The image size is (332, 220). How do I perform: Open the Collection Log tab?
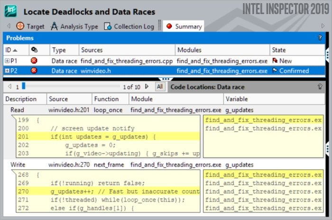[x=129, y=26]
